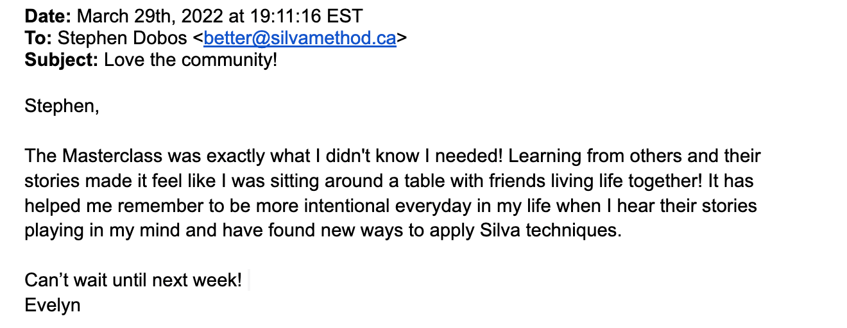Click the subject text "Love the community!"

(191, 60)
